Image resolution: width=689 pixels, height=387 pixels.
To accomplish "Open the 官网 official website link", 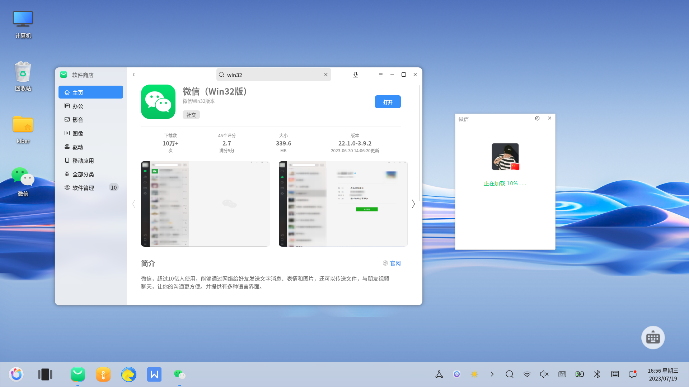I will tap(392, 263).
